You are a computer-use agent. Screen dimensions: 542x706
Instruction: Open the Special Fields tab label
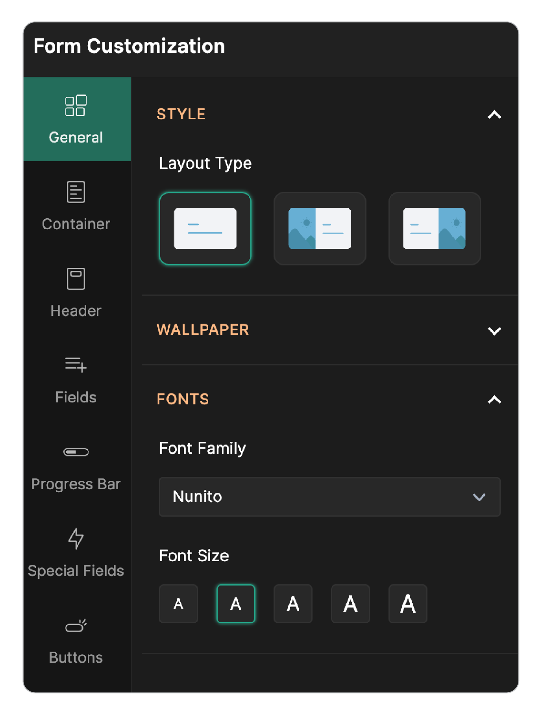pos(76,571)
